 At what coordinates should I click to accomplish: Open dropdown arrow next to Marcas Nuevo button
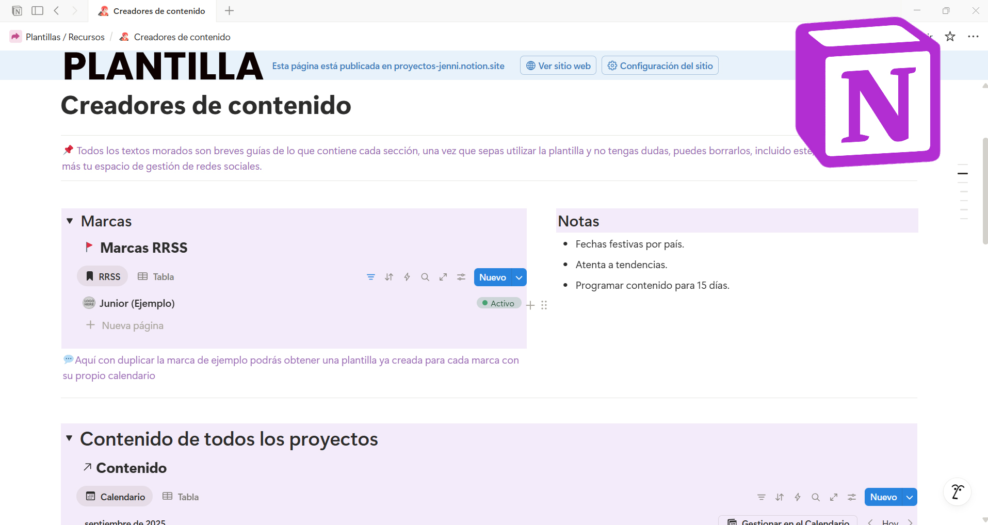(519, 277)
